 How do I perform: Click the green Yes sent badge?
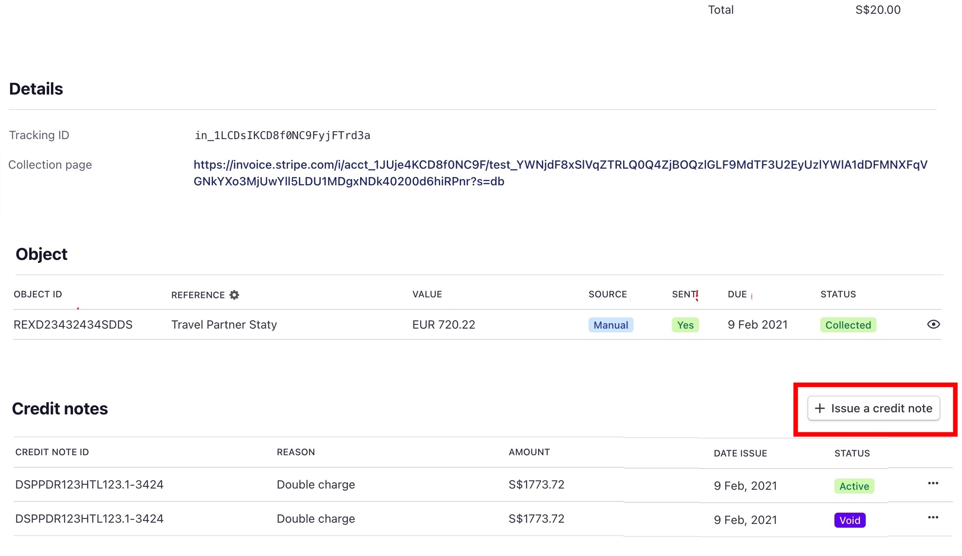pyautogui.click(x=685, y=325)
